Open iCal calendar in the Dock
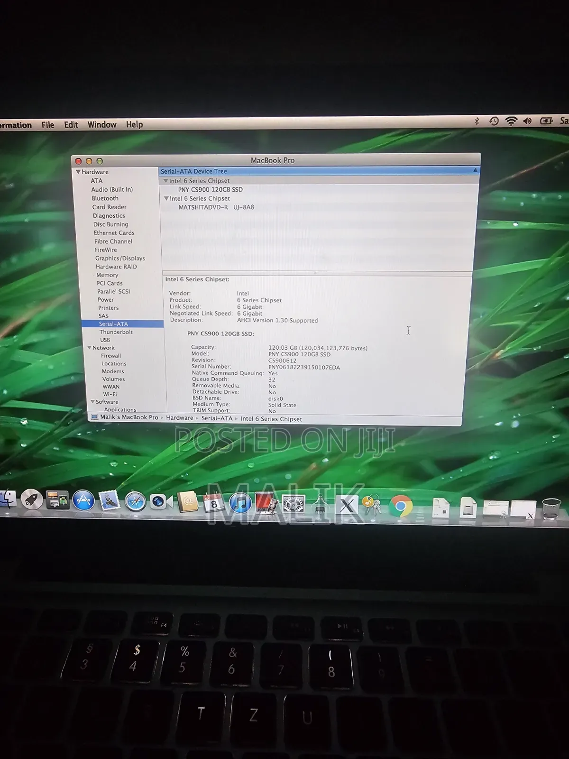 (x=214, y=503)
